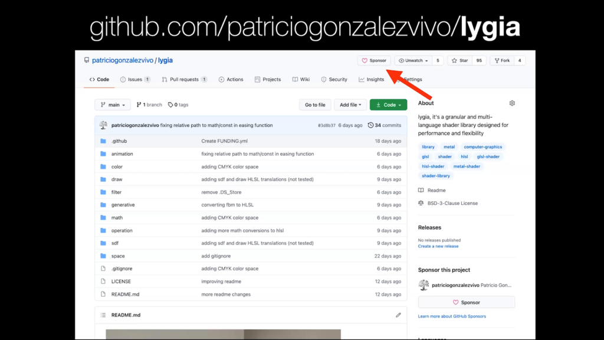
Task: View the 1 branch link
Action: [x=149, y=105]
